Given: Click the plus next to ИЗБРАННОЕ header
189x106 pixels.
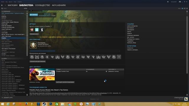Looking at the screenshot, I should [x=27, y=11].
